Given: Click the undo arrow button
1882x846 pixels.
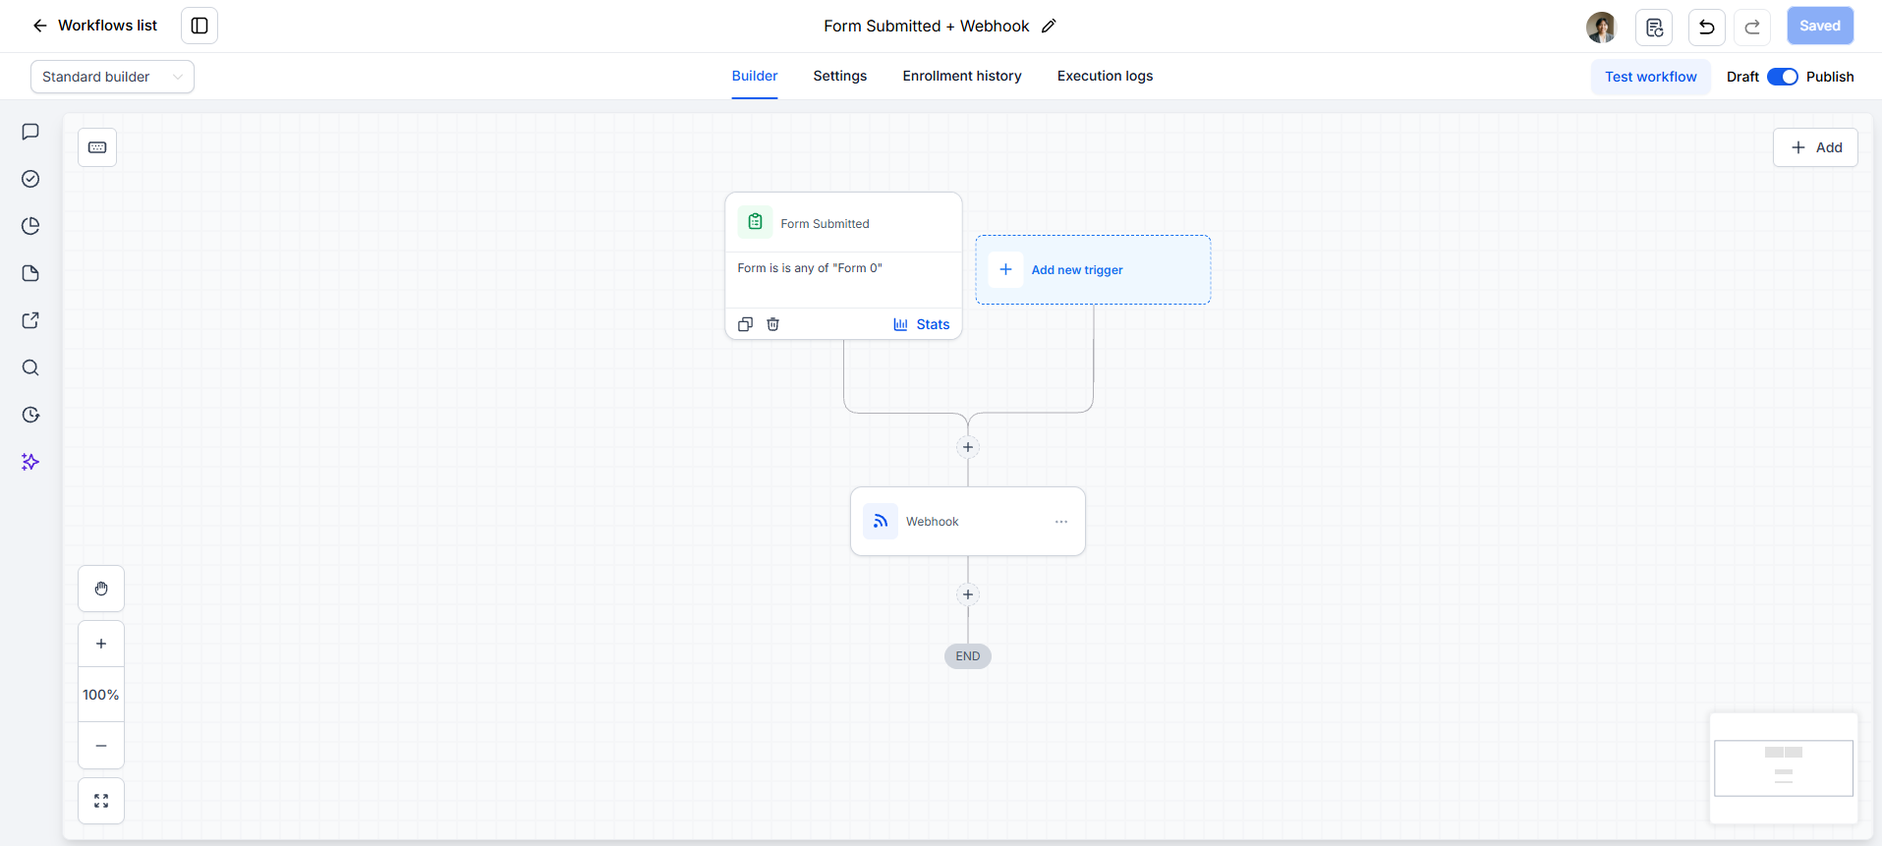Looking at the screenshot, I should tap(1707, 27).
